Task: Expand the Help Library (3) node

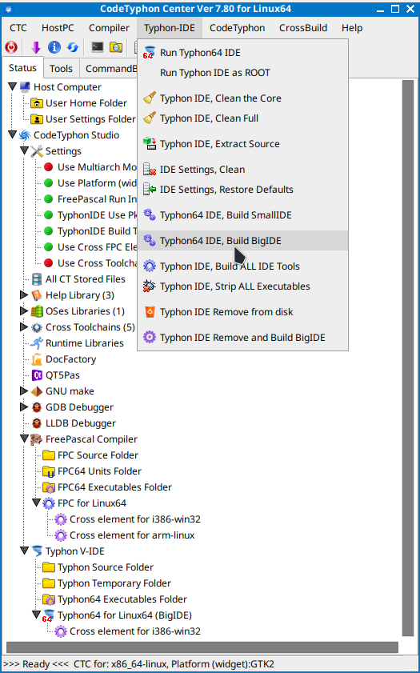Action: 24,294
